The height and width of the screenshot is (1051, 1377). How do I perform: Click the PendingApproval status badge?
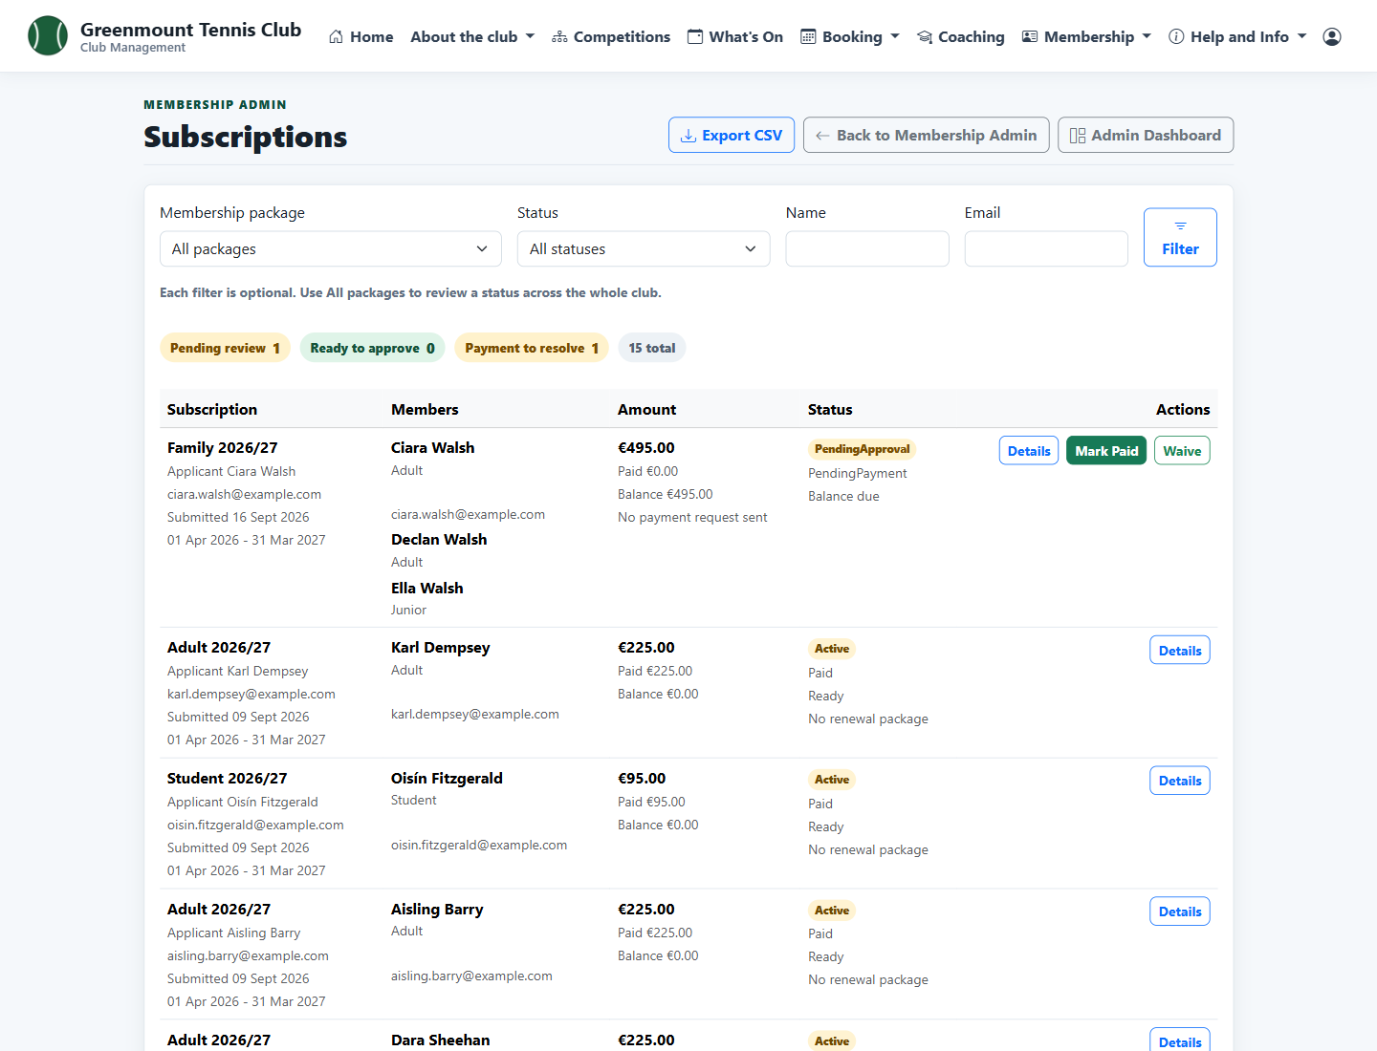point(863,449)
